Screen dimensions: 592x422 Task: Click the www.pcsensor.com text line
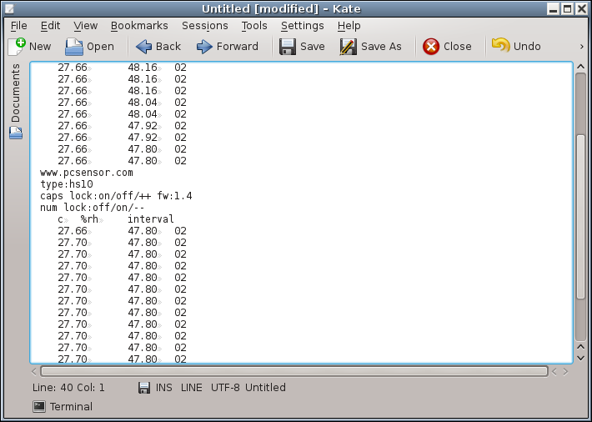coord(87,173)
